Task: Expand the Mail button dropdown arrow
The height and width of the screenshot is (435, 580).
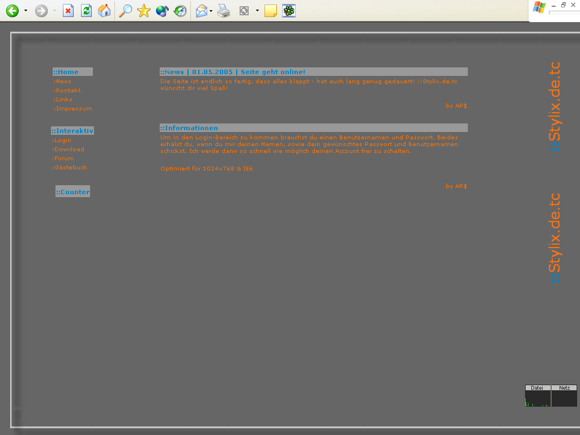Action: click(211, 11)
